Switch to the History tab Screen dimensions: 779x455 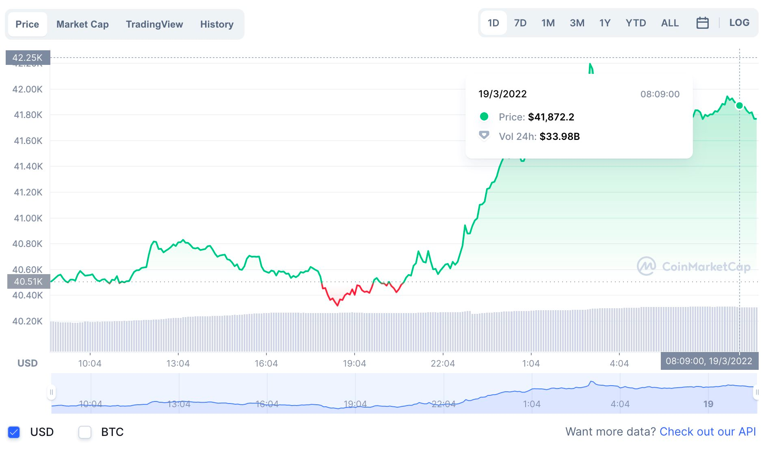coord(217,24)
